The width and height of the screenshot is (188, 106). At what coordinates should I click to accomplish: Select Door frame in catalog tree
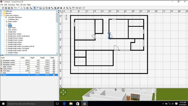(12, 28)
